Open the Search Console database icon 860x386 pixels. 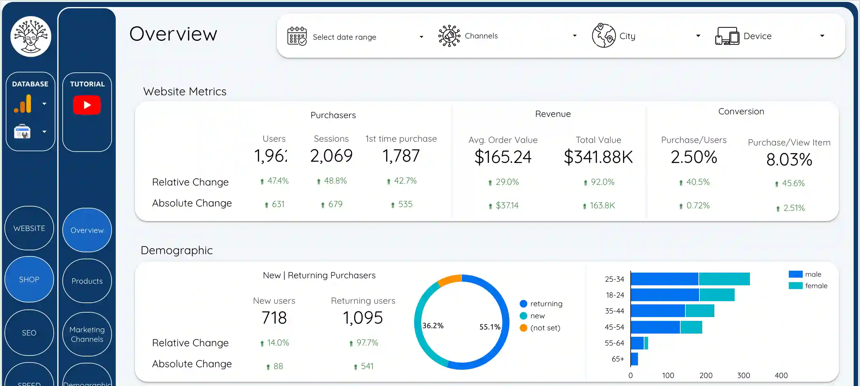point(22,132)
